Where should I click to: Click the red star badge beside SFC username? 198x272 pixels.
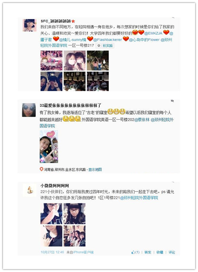(73, 21)
